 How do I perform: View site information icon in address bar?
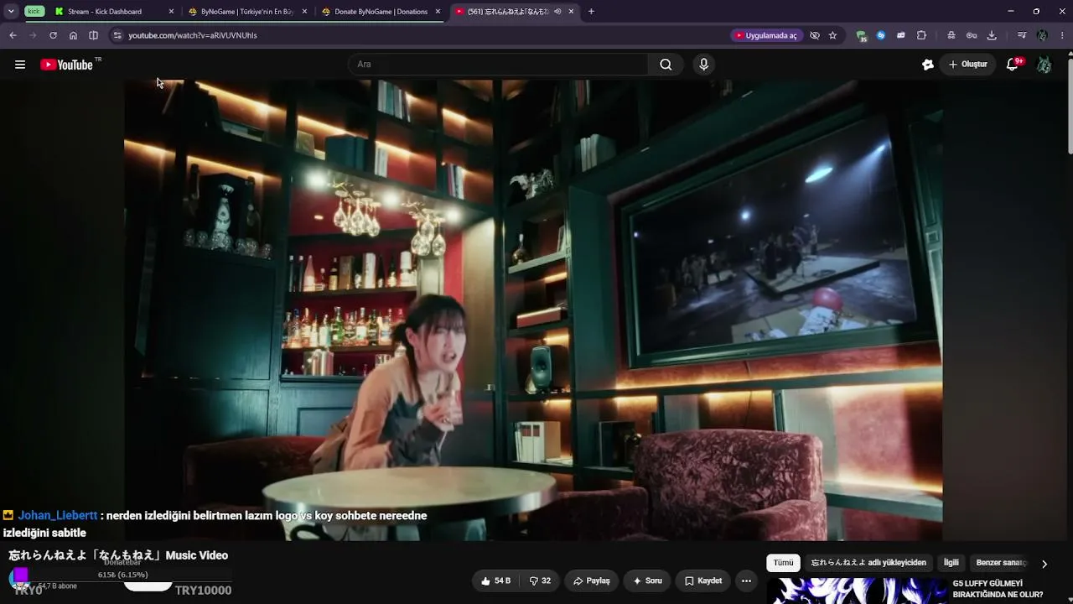117,35
